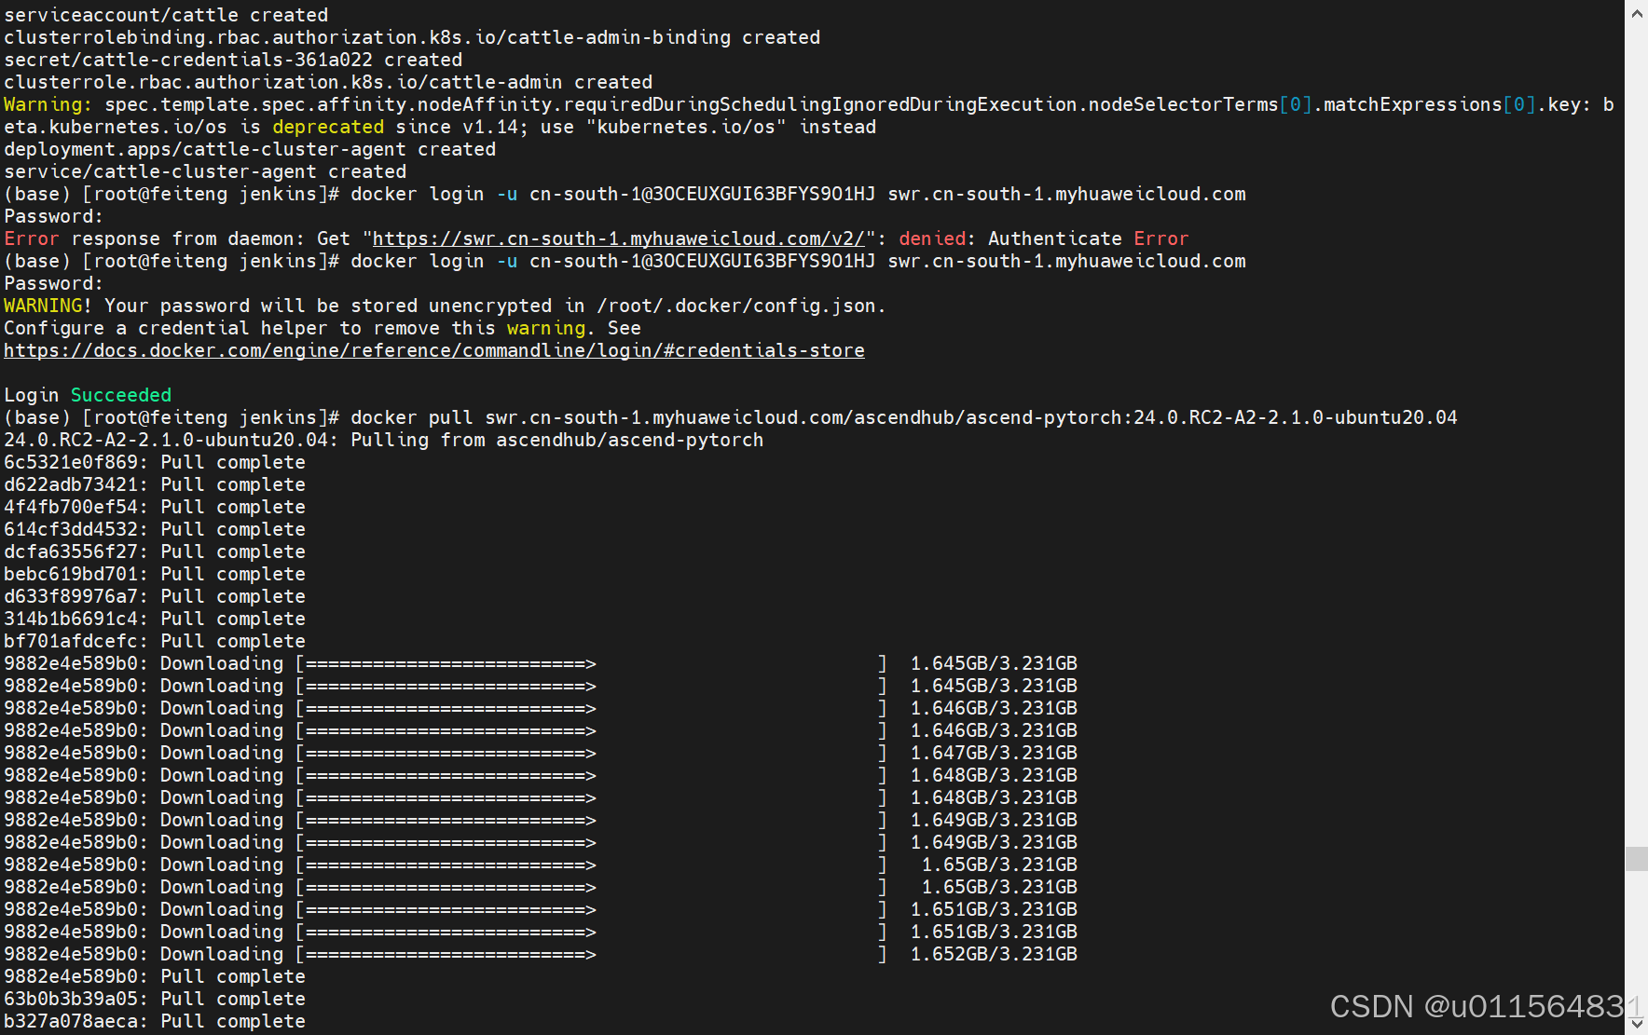This screenshot has width=1648, height=1035.
Task: Click the scrollbar up arrow
Action: tap(1637, 13)
